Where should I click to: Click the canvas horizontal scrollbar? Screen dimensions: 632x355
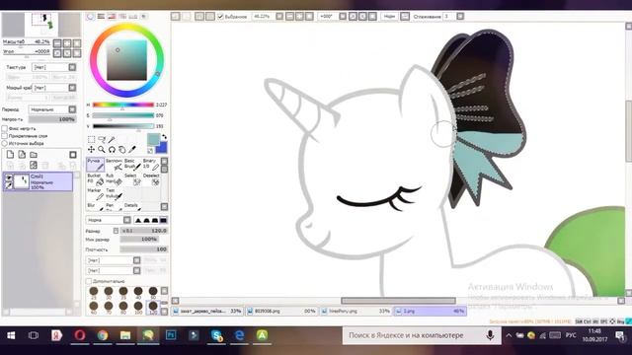pos(398,301)
